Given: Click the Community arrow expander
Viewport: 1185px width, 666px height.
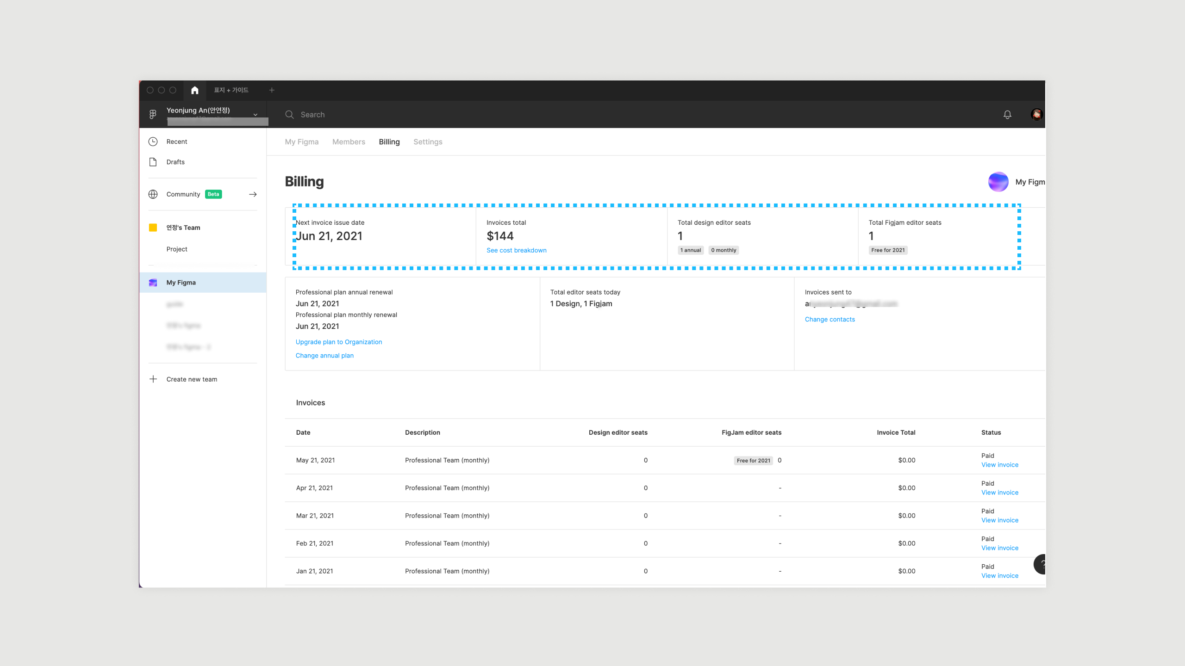Looking at the screenshot, I should tap(253, 194).
